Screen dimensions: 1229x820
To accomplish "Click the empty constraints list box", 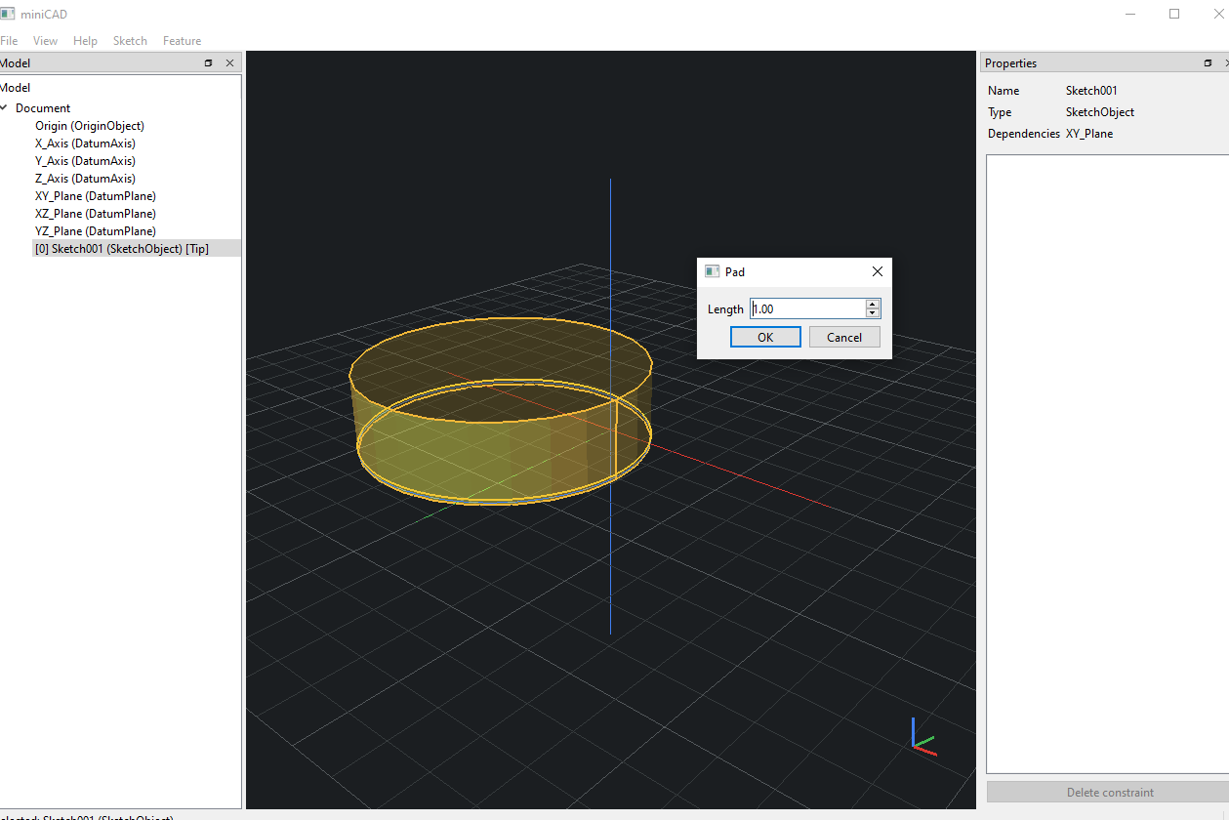I will (x=1107, y=464).
